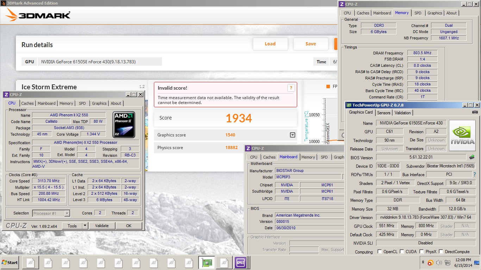This screenshot has height=270, width=481.
Task: Open the SPD tab in CPU-Z memory window
Action: tap(418, 13)
